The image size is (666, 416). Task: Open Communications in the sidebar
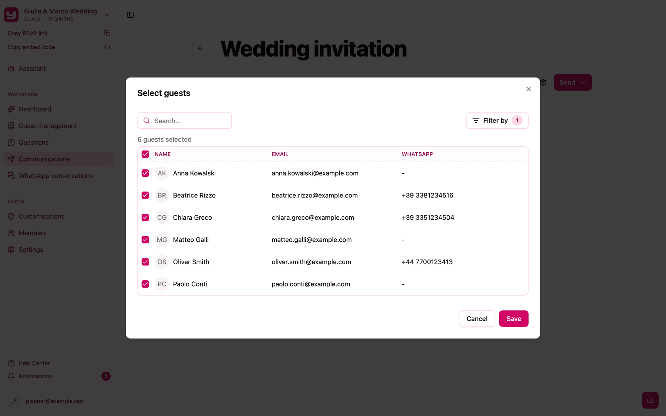(x=59, y=159)
